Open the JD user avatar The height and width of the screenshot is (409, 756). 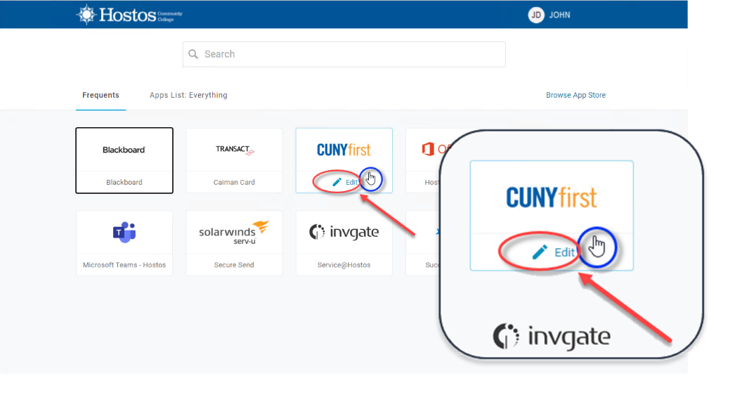[535, 15]
